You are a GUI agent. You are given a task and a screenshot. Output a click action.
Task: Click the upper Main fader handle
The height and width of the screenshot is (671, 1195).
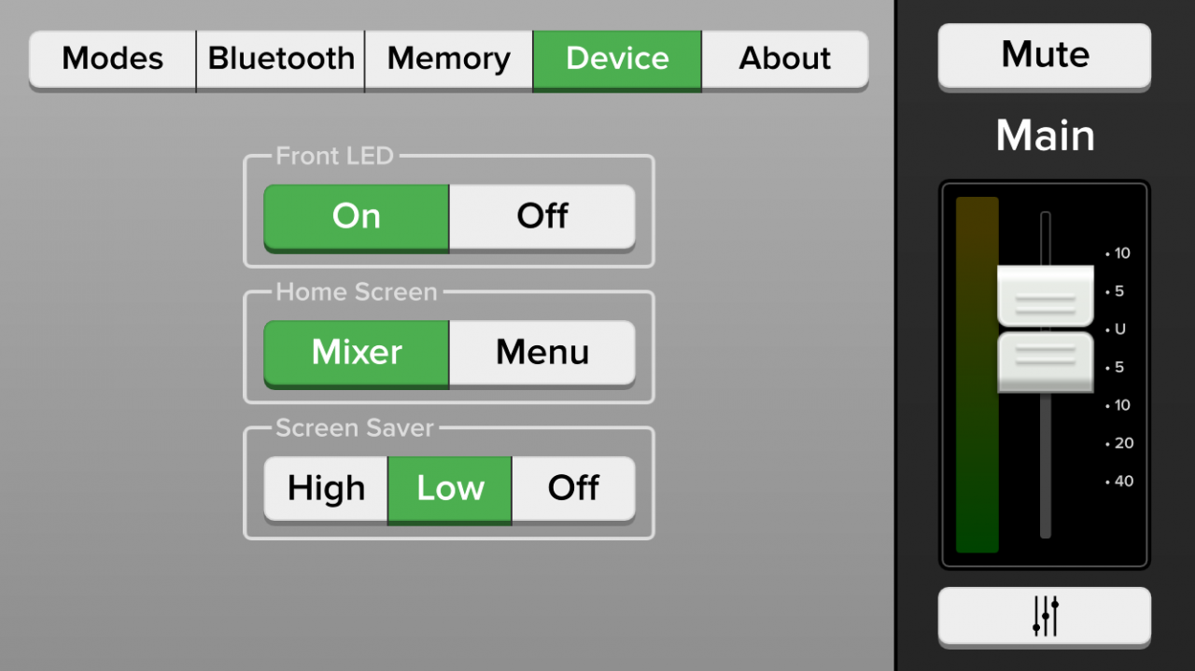coord(1045,296)
